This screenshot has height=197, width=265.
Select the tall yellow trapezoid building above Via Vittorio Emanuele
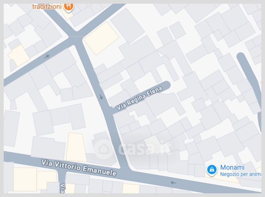pyautogui.click(x=76, y=147)
